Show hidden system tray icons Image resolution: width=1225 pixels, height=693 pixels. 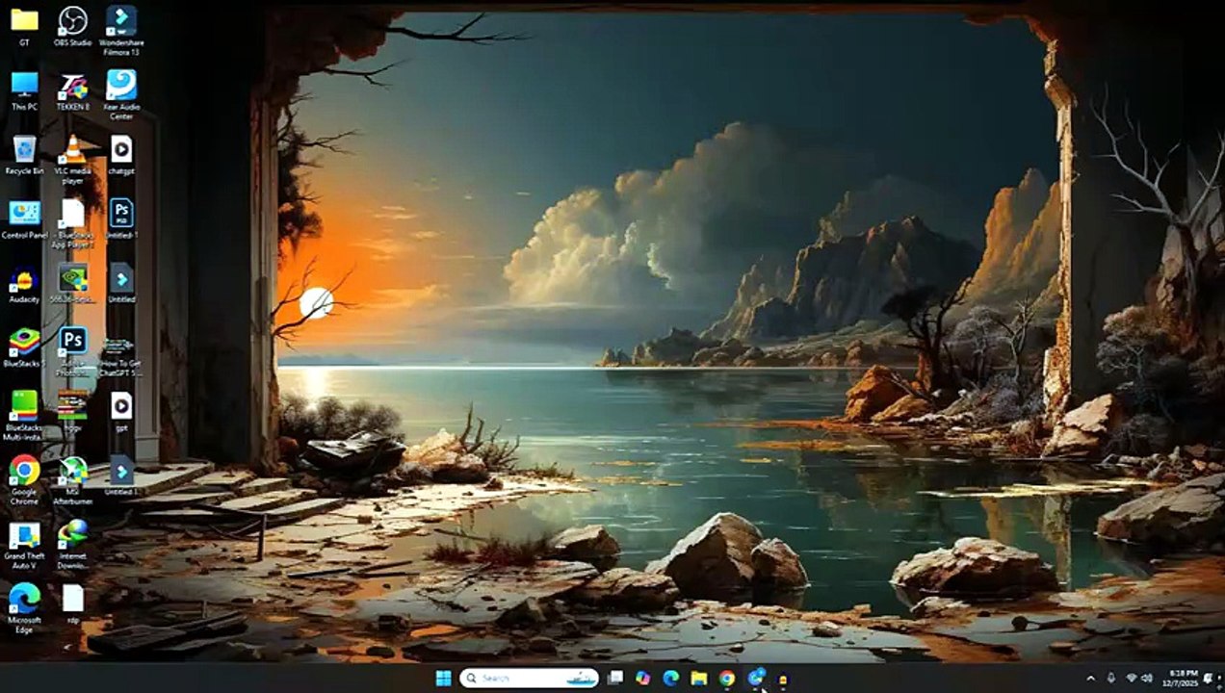(x=1091, y=679)
